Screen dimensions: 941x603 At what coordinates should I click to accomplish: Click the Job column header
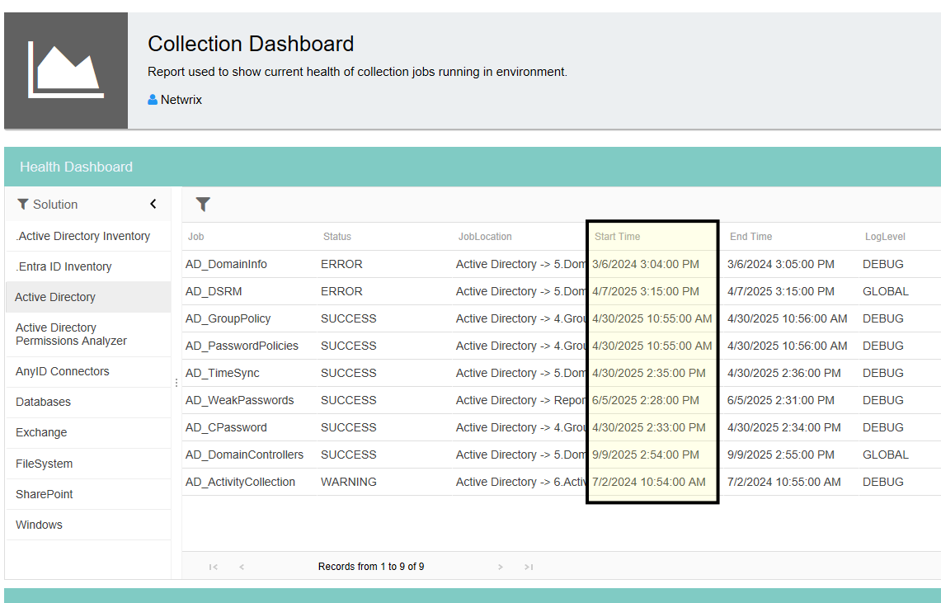tap(195, 237)
